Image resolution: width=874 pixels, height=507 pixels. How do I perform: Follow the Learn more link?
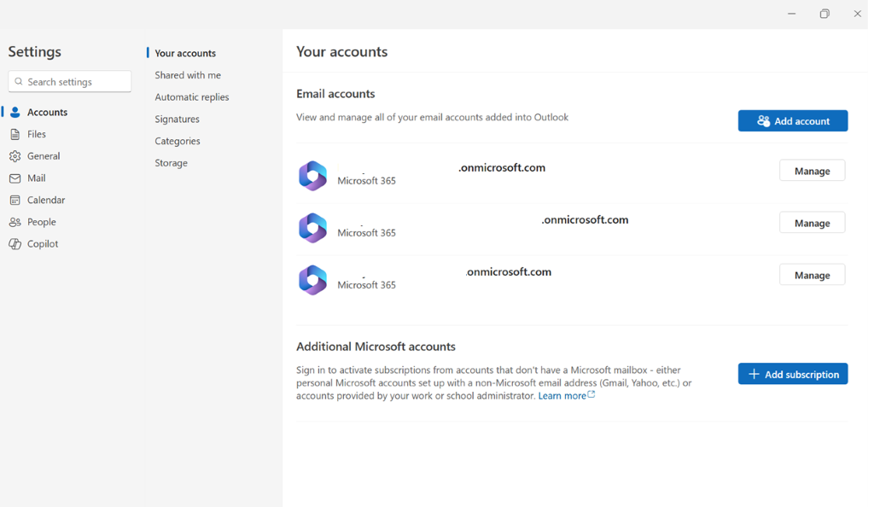click(562, 395)
